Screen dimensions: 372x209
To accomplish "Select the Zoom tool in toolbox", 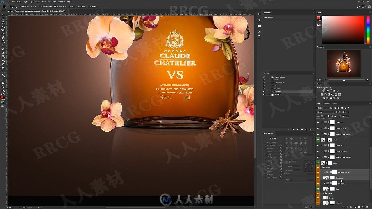I will (3, 87).
